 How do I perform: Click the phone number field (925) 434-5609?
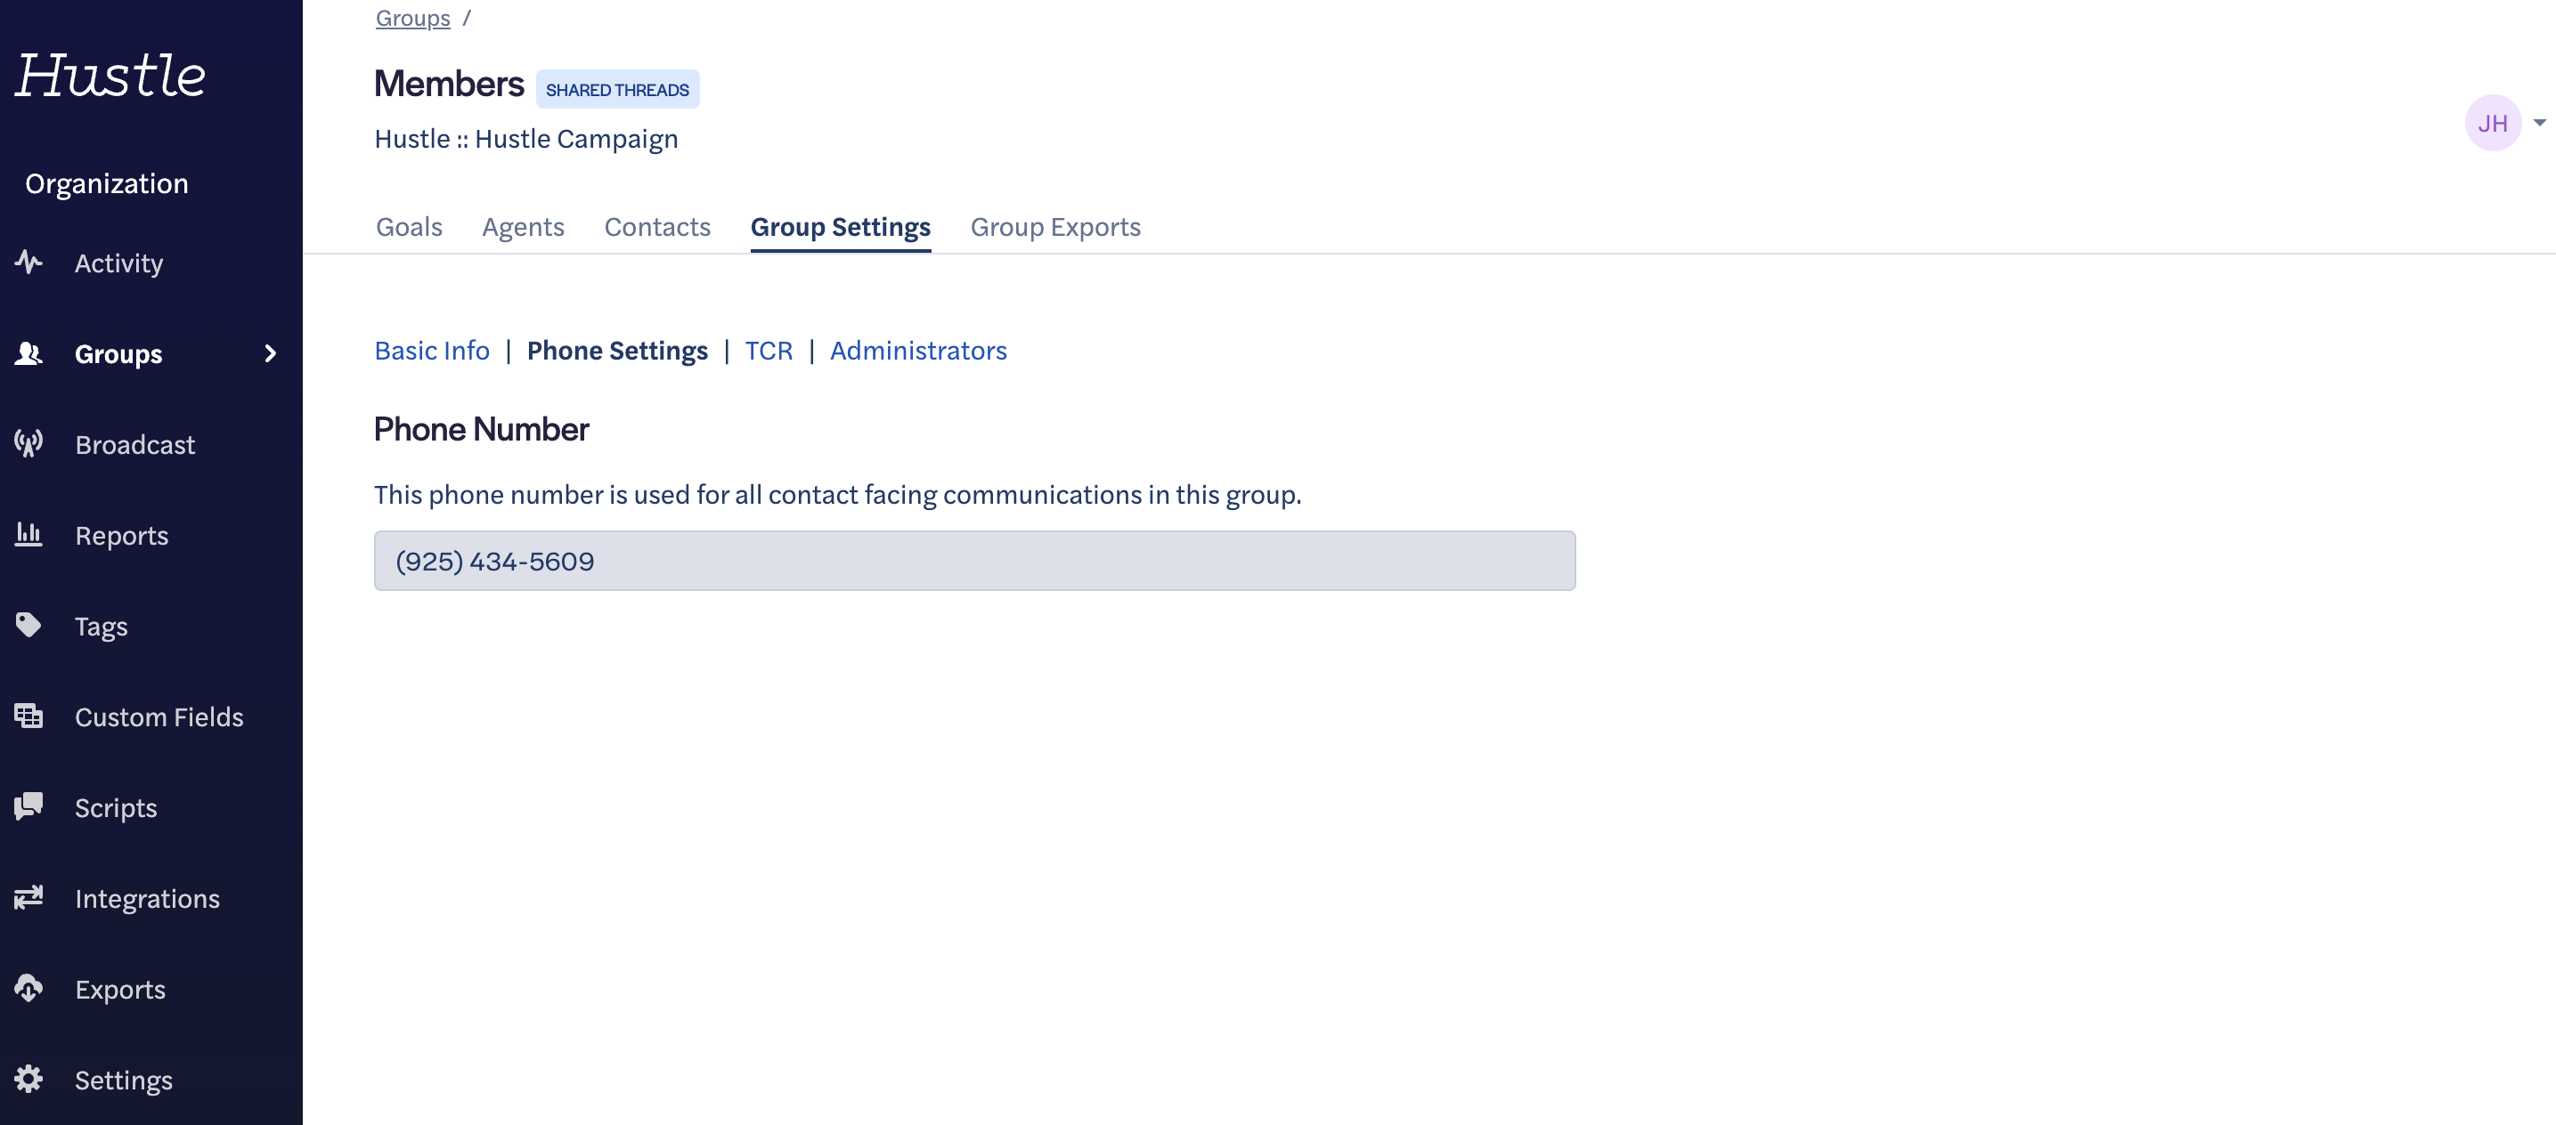974,561
